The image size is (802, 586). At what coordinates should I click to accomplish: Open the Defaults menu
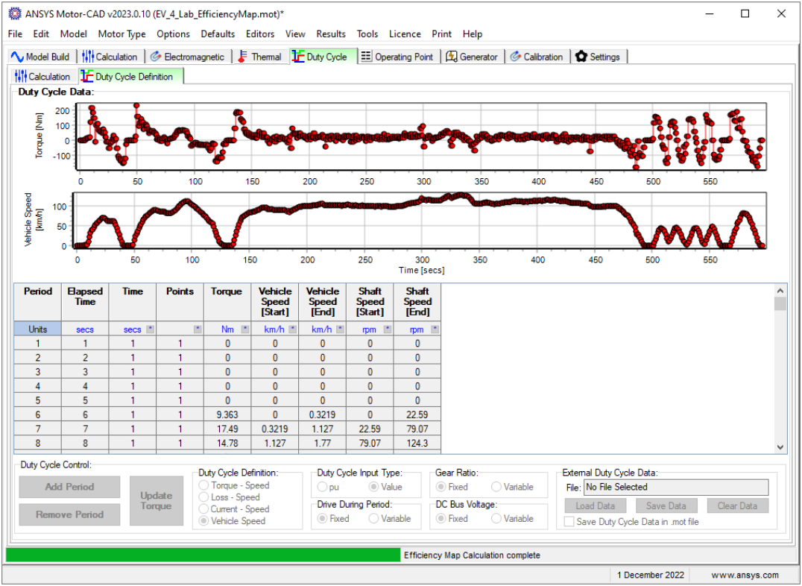point(218,34)
